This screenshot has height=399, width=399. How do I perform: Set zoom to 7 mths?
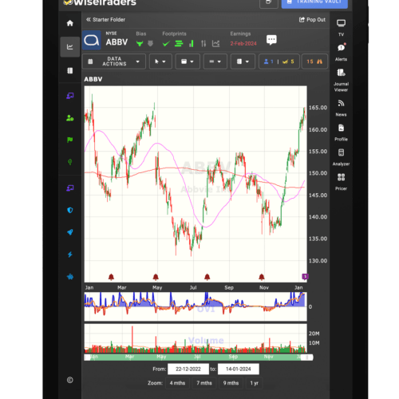tap(204, 383)
